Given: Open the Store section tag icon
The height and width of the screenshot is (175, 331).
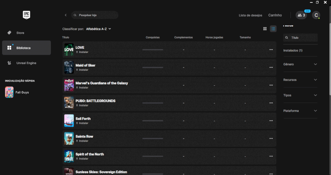Looking at the screenshot, I should tap(9, 33).
